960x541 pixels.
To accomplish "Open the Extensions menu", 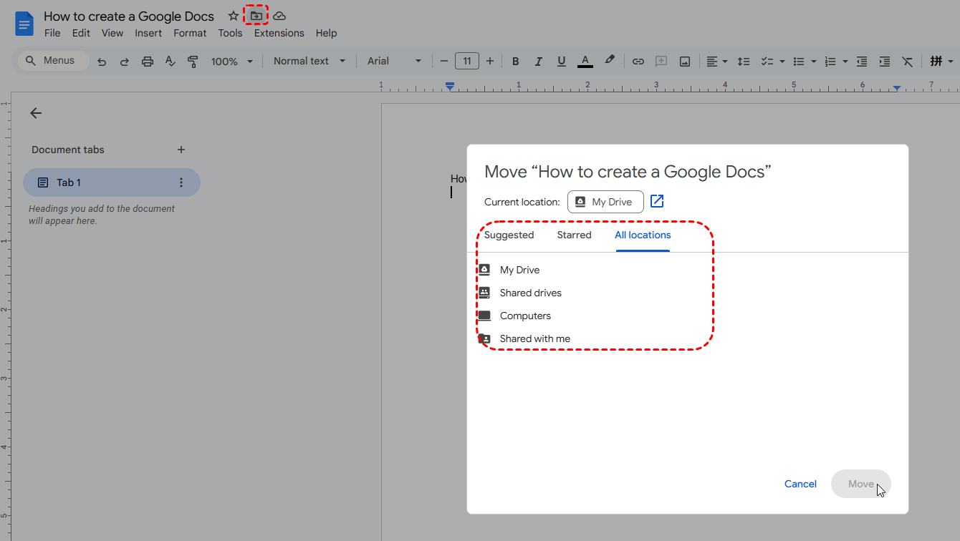I will [x=279, y=33].
